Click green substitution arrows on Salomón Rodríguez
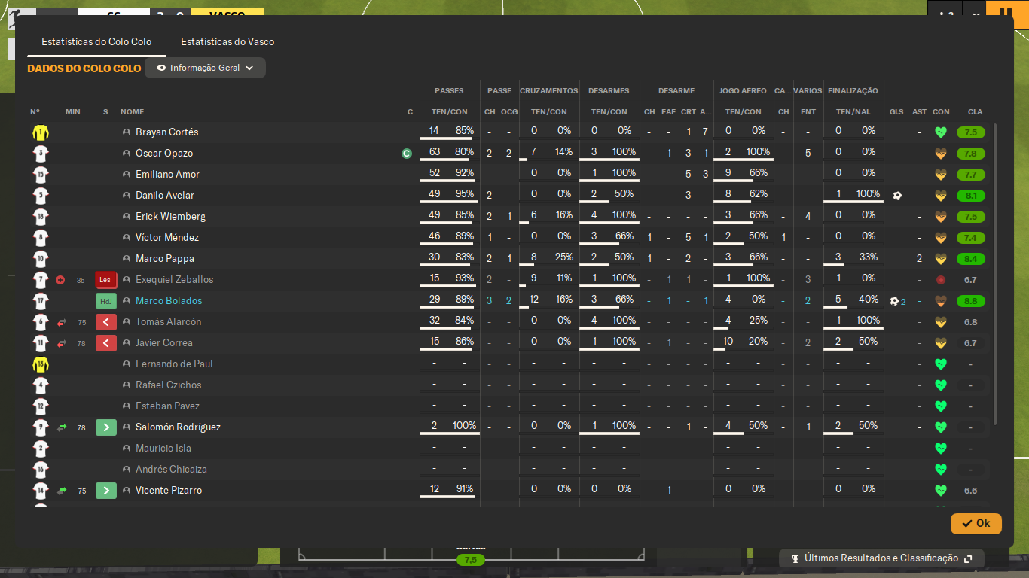Screen dimensions: 1029x578 (62, 427)
